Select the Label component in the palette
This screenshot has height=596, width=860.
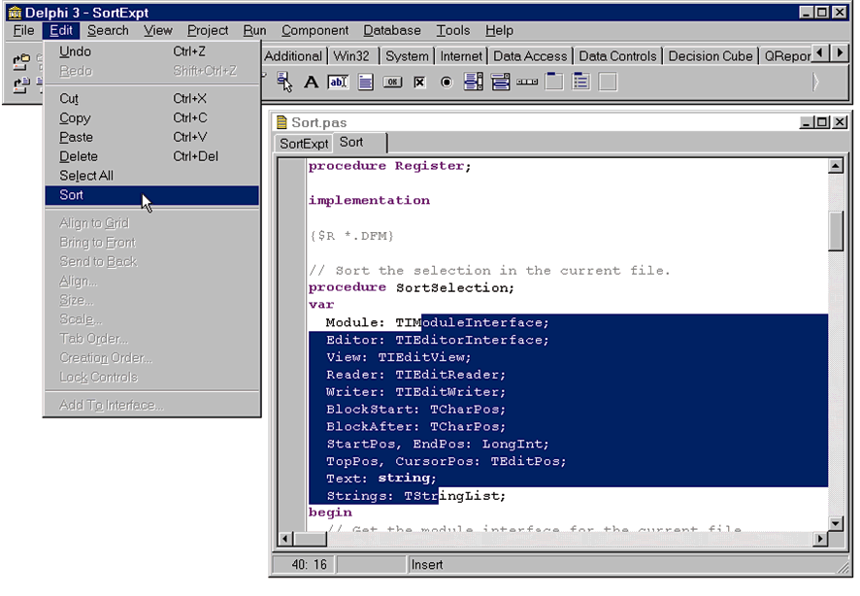(x=312, y=83)
